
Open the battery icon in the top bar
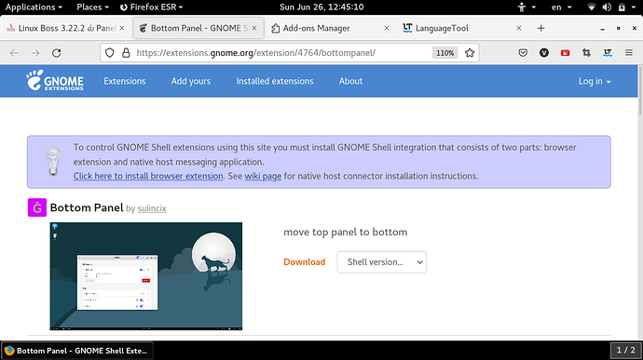click(x=622, y=7)
